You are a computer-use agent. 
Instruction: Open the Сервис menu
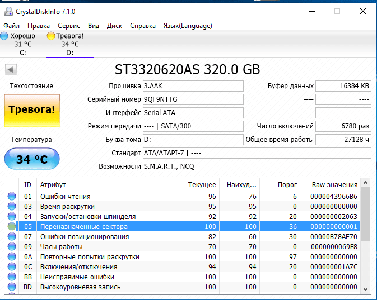pos(68,26)
